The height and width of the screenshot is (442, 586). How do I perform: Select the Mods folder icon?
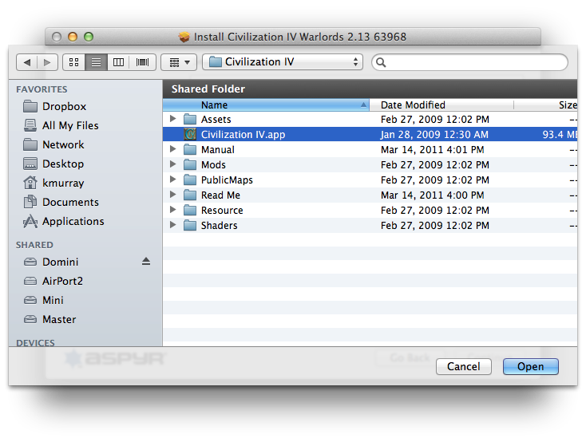[190, 165]
